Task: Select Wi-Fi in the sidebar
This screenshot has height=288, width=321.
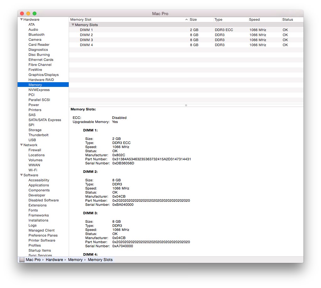Action: coord(33,170)
